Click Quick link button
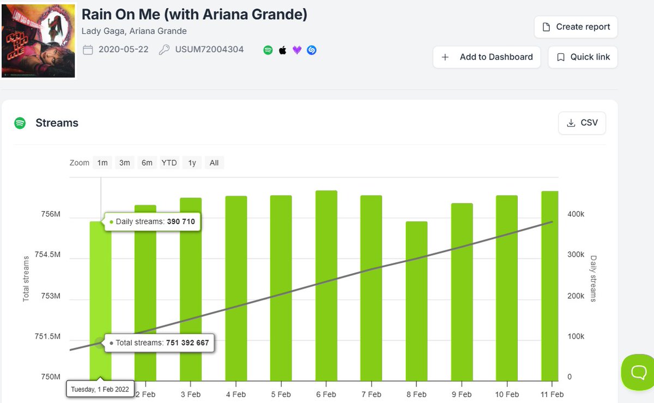 click(x=583, y=57)
